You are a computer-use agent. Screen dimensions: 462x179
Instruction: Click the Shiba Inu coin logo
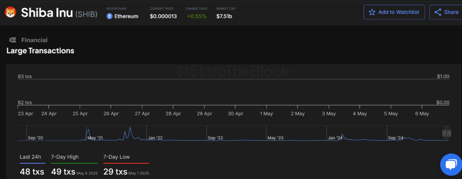pos(10,13)
